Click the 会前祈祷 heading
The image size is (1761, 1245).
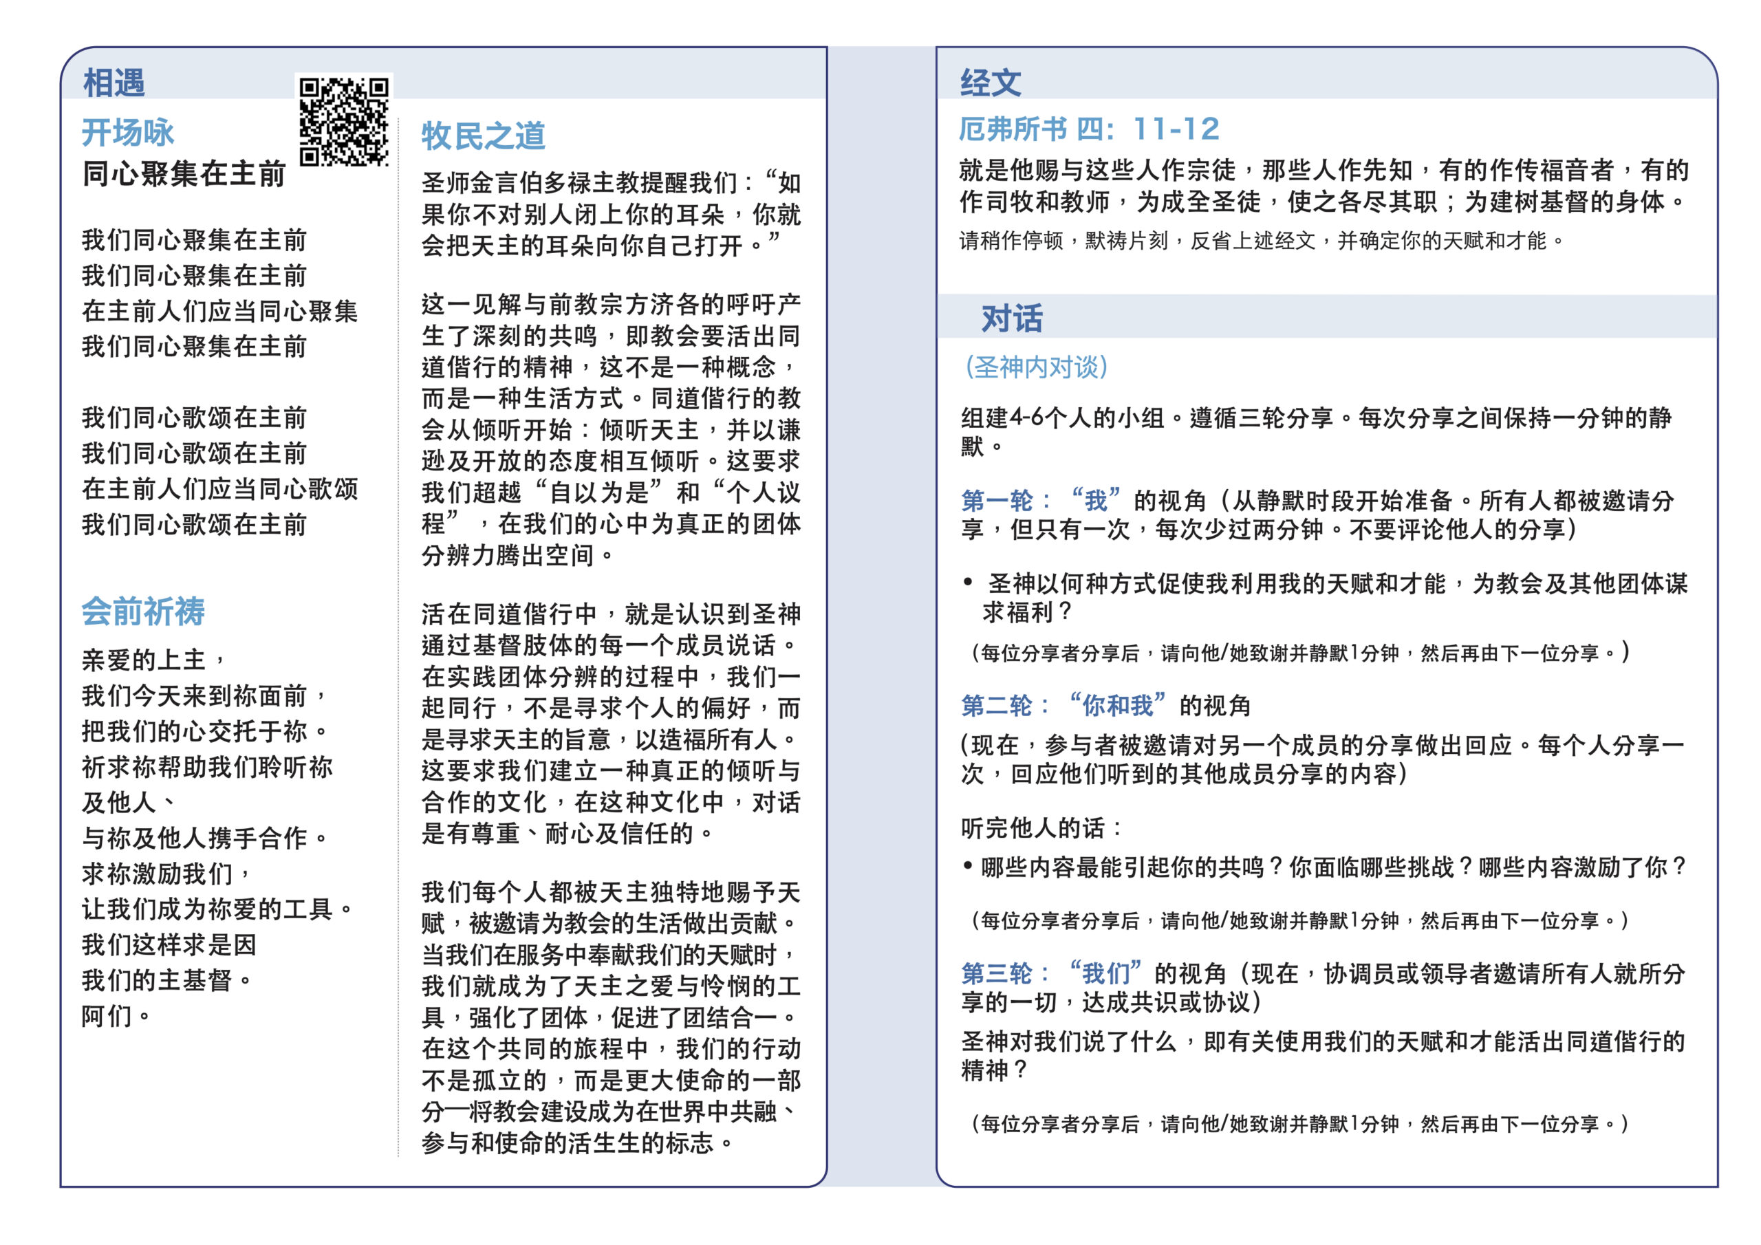tap(144, 611)
